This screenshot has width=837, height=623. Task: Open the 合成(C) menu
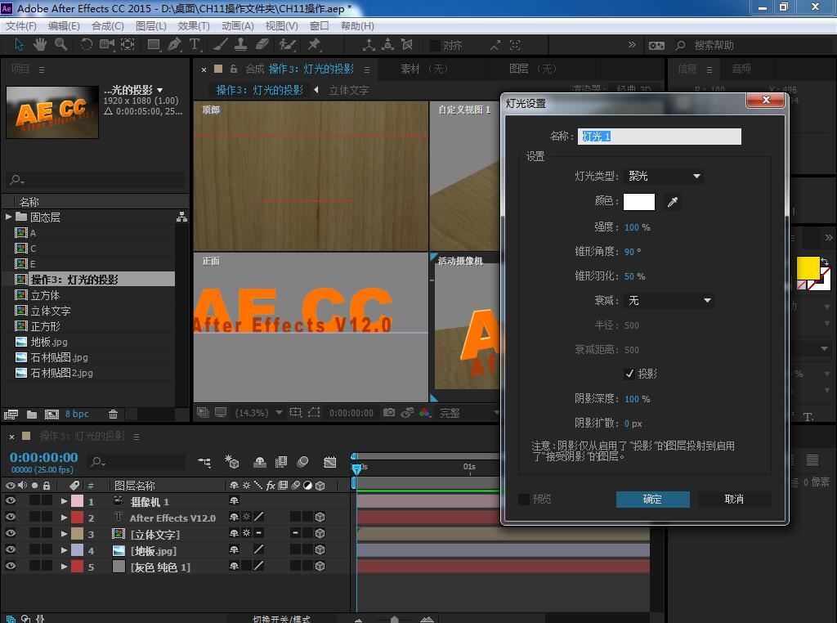coord(108,25)
